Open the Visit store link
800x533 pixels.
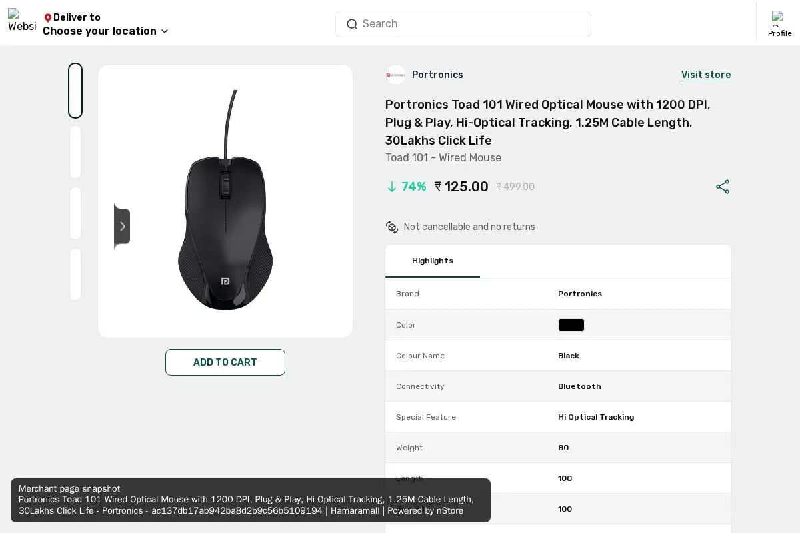[x=706, y=75]
